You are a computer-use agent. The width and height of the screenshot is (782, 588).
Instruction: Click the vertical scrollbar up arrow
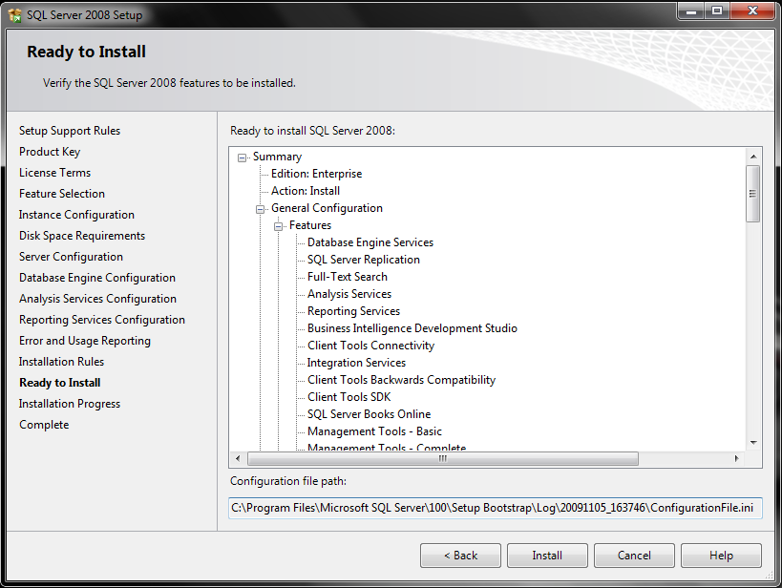(x=753, y=157)
